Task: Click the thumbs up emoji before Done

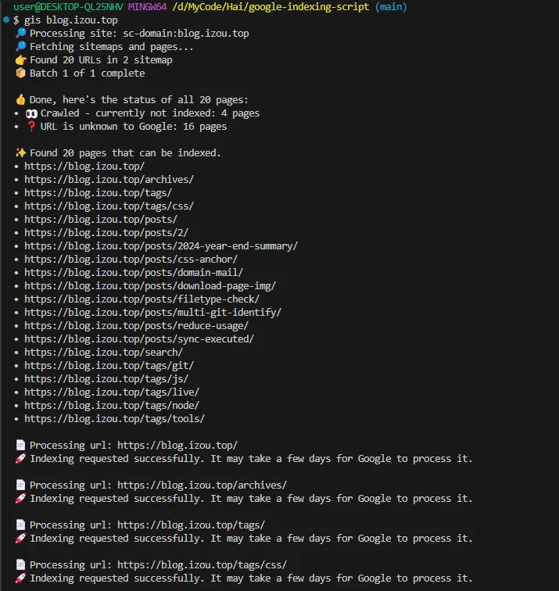Action: click(21, 100)
